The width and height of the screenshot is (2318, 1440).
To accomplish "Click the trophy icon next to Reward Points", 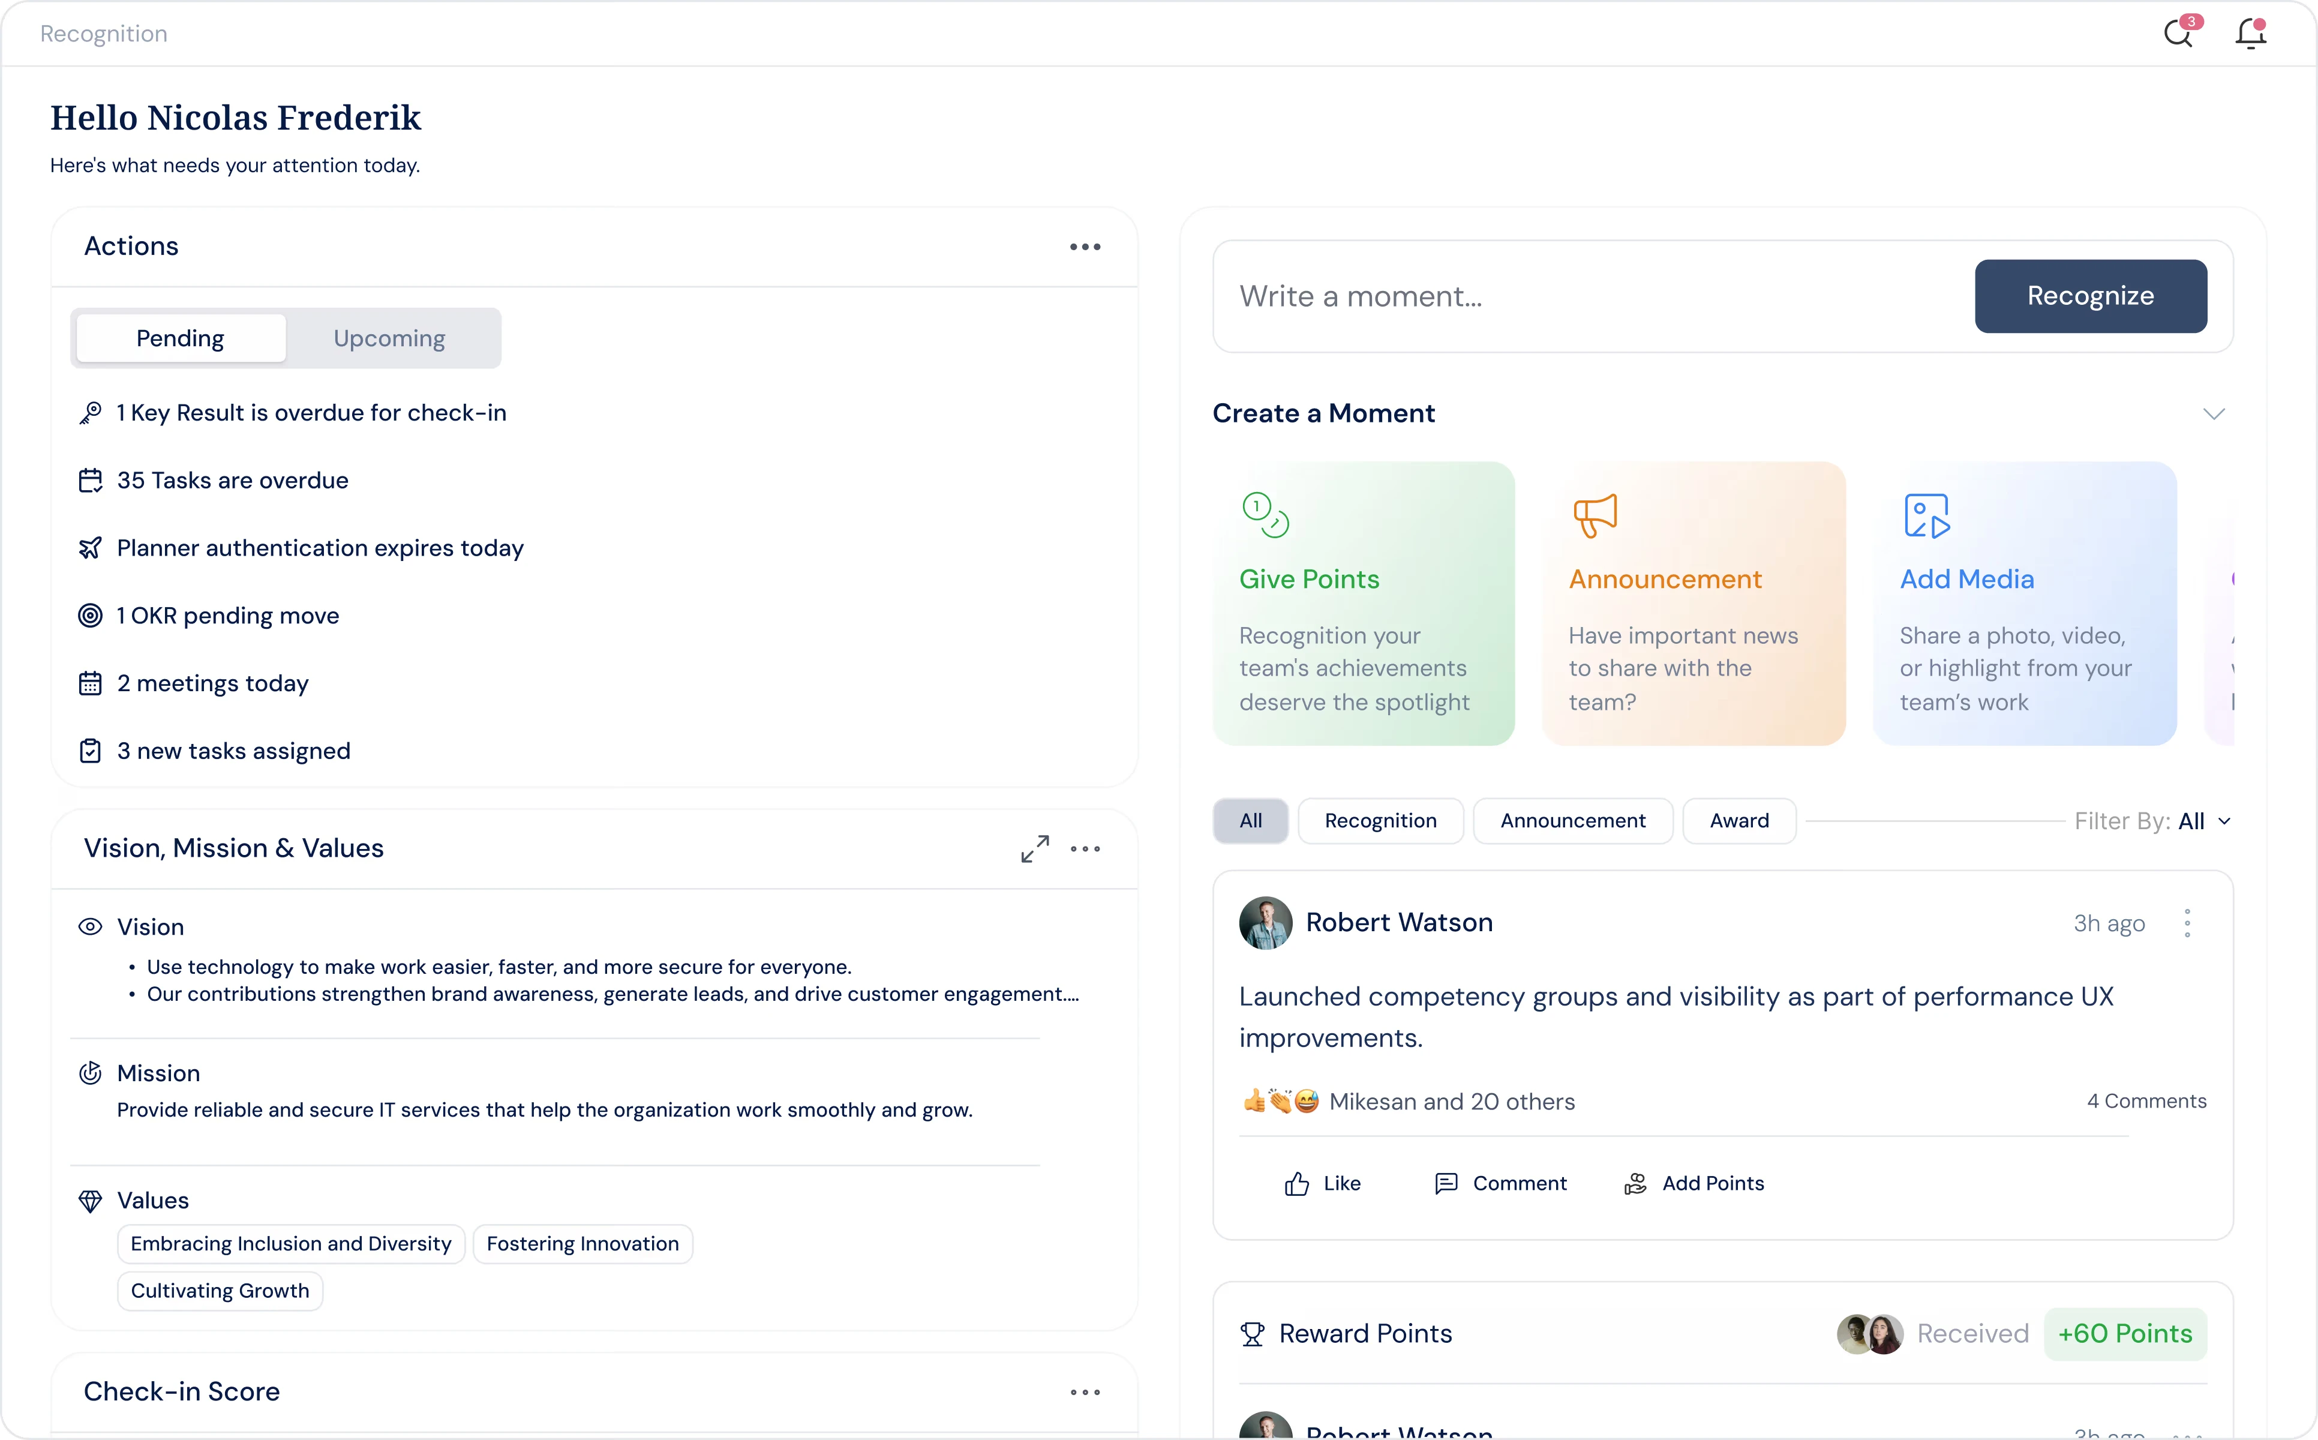I will point(1253,1334).
